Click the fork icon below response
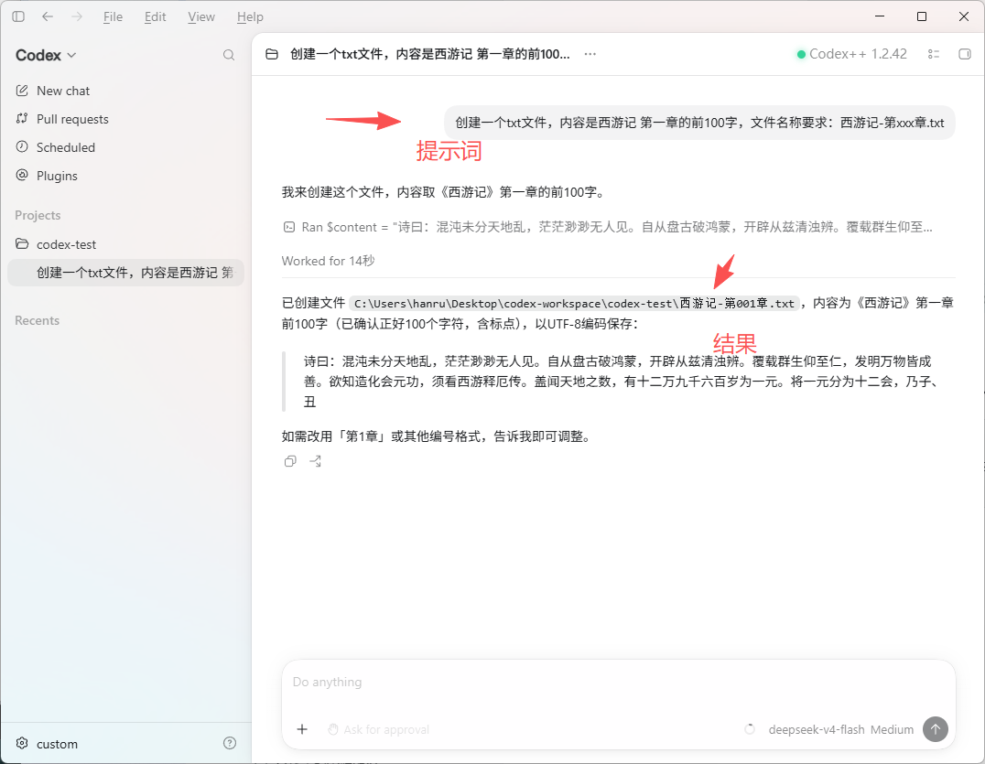 click(x=315, y=461)
